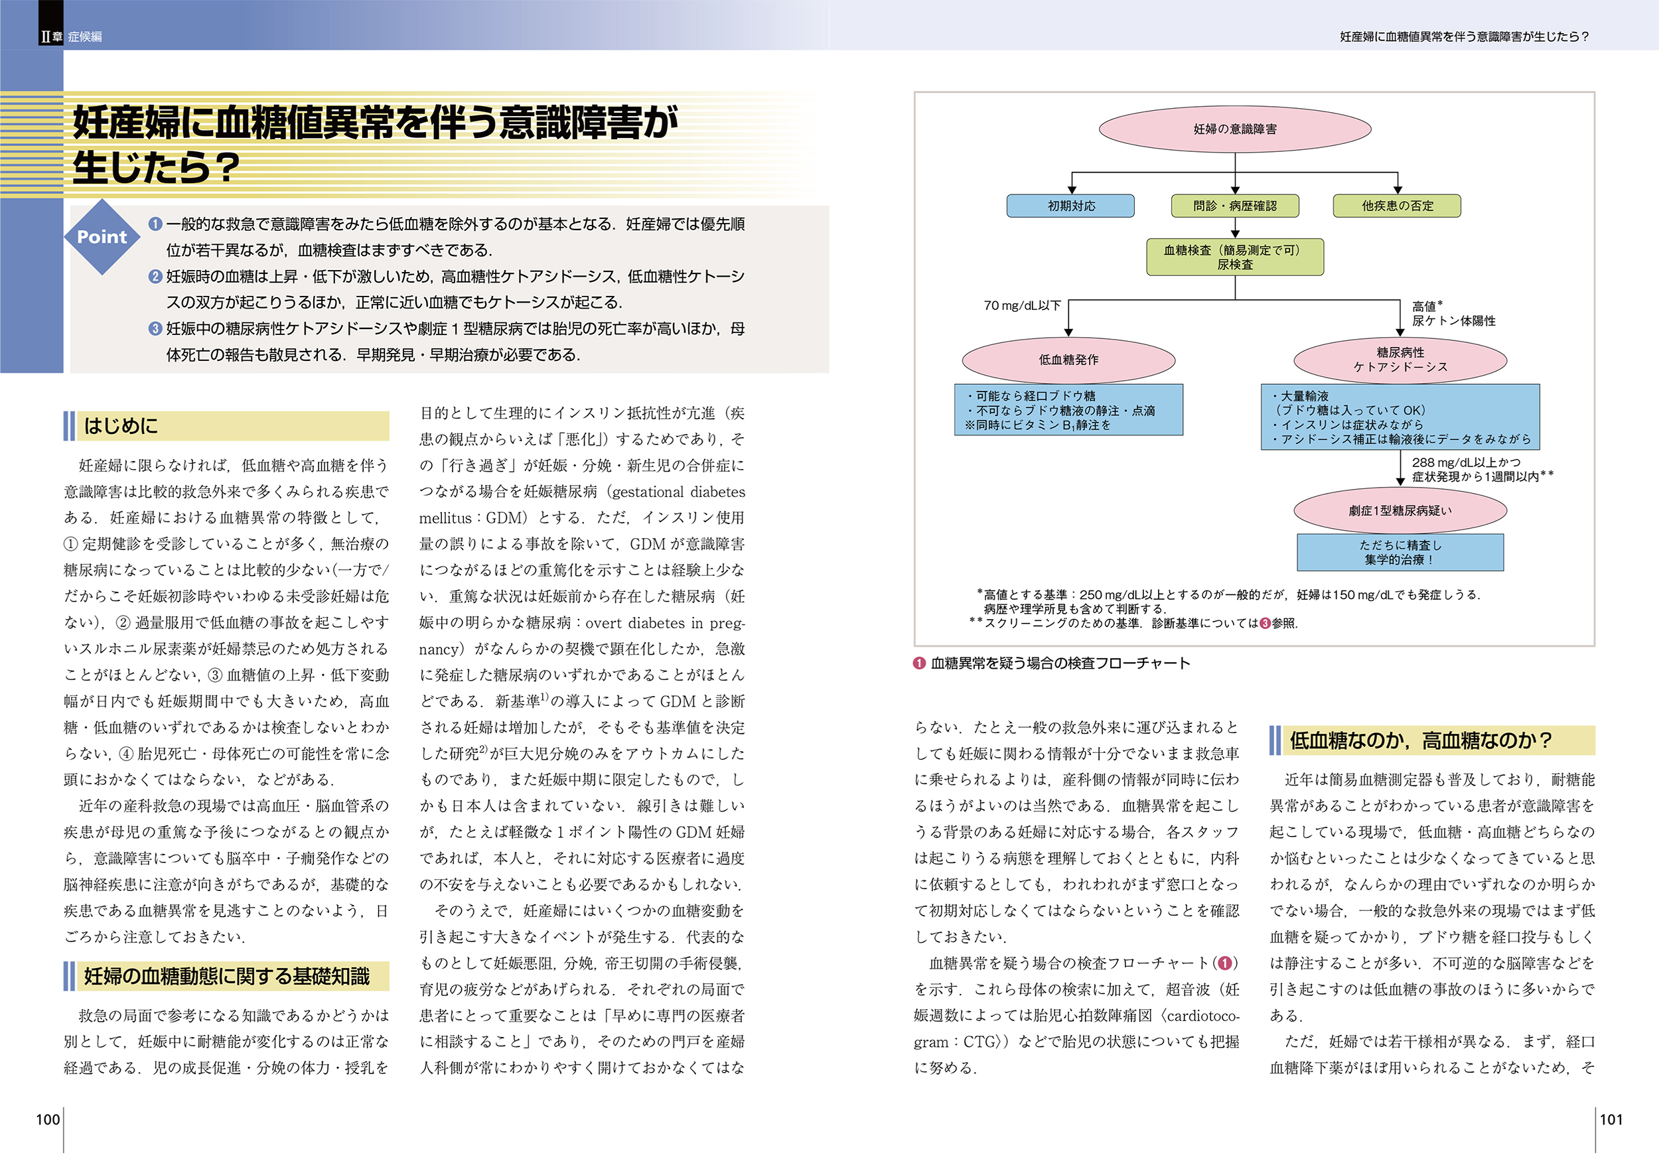The width and height of the screenshot is (1659, 1171).
Task: Click the figure caption 血糖異常を疑う場合の検査フローチャート
Action: point(1060,663)
